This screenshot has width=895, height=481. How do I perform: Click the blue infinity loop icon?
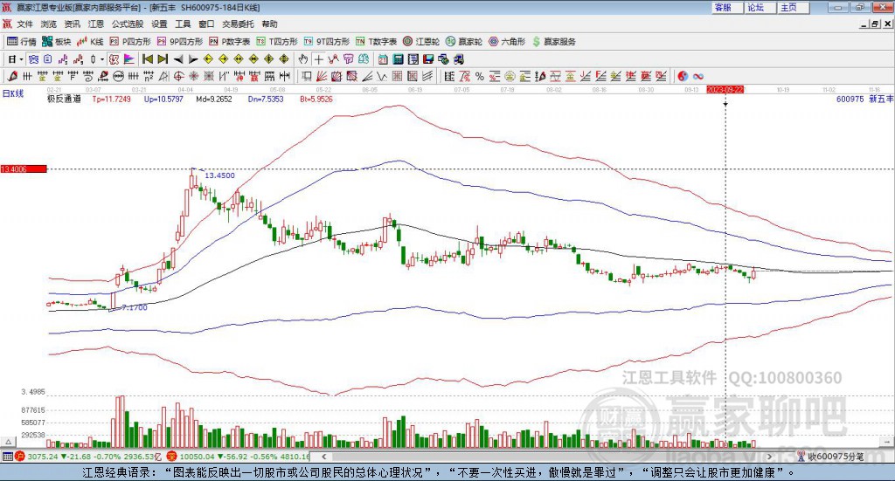click(x=698, y=76)
